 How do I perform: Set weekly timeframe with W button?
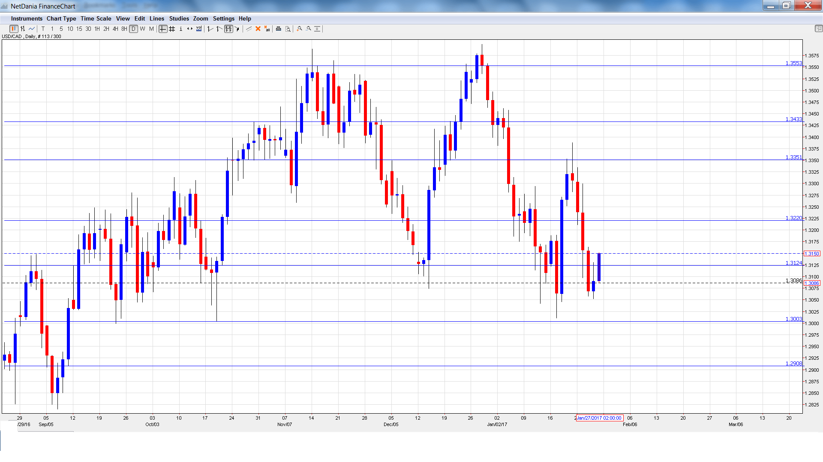(x=143, y=29)
